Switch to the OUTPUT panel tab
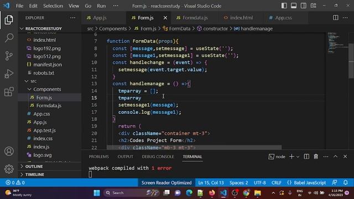The image size is (354, 199). coord(126,156)
